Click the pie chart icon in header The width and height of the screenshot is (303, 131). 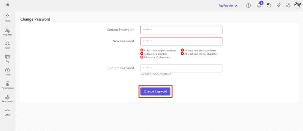click(x=269, y=6)
